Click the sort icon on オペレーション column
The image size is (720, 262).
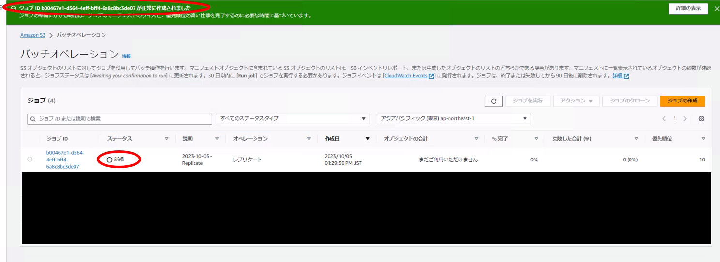click(309, 139)
